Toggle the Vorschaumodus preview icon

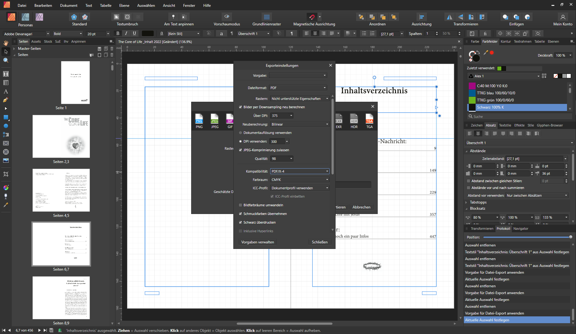227,17
